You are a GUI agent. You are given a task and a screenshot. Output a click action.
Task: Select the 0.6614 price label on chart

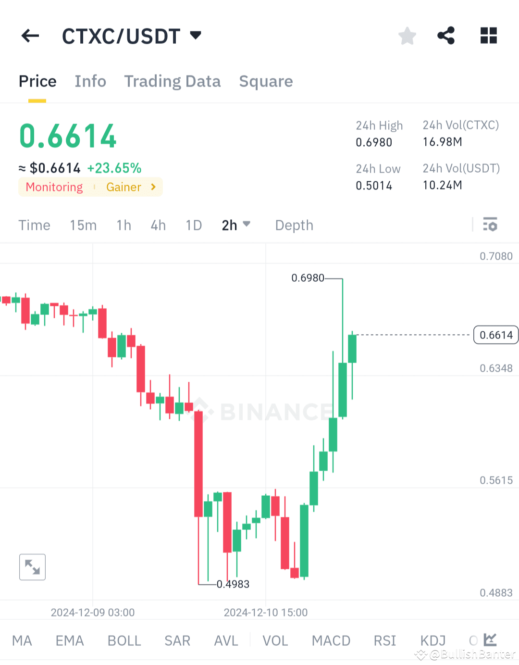[495, 335]
